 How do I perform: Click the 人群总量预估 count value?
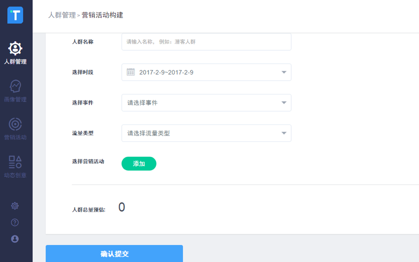pyautogui.click(x=122, y=207)
